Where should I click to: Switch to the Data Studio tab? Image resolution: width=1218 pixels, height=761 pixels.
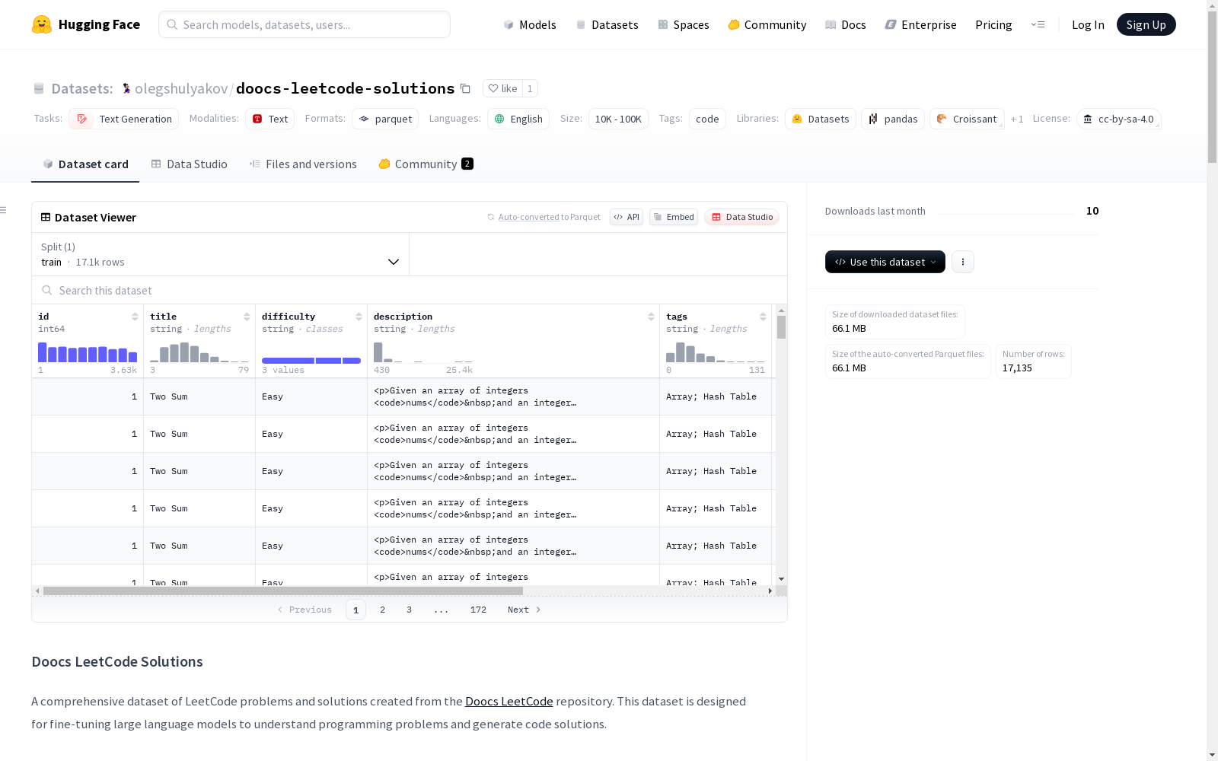[x=190, y=164]
